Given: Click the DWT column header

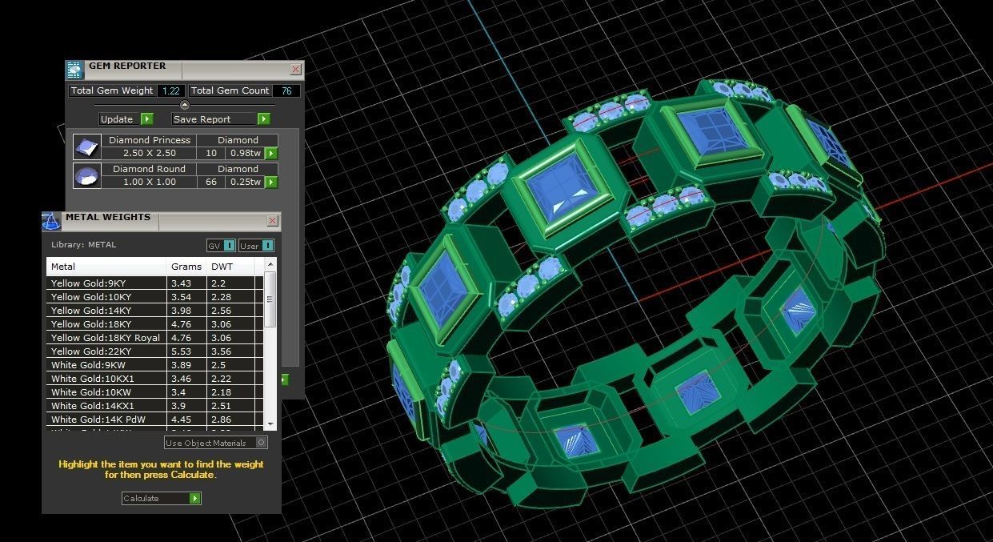Looking at the screenshot, I should 230,267.
